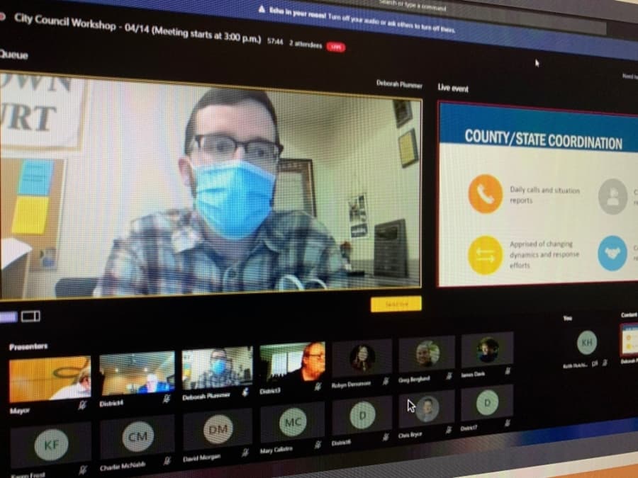
Task: Select the shared Content slide thumbnail
Action: click(629, 339)
